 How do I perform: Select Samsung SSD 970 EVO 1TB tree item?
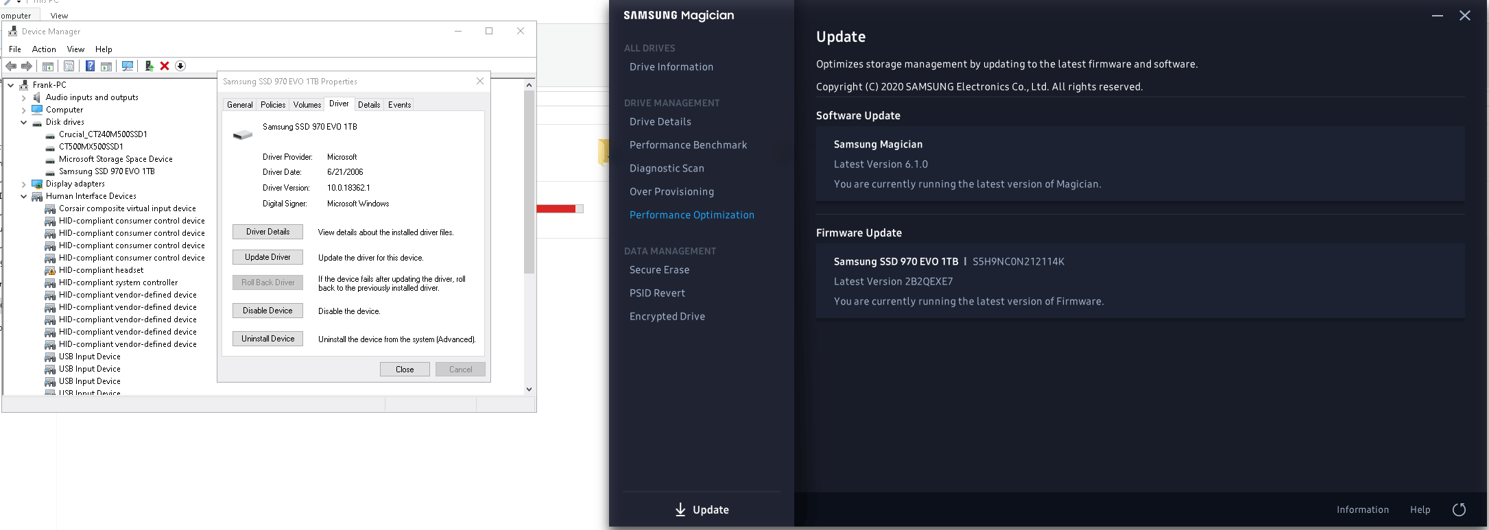pyautogui.click(x=107, y=171)
